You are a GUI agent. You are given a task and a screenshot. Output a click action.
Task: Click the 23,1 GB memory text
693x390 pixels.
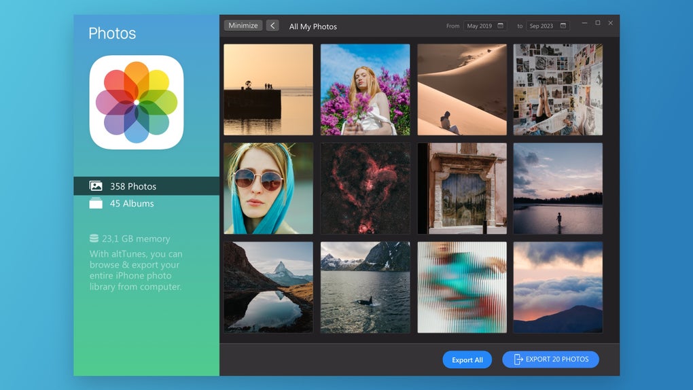[136, 238]
